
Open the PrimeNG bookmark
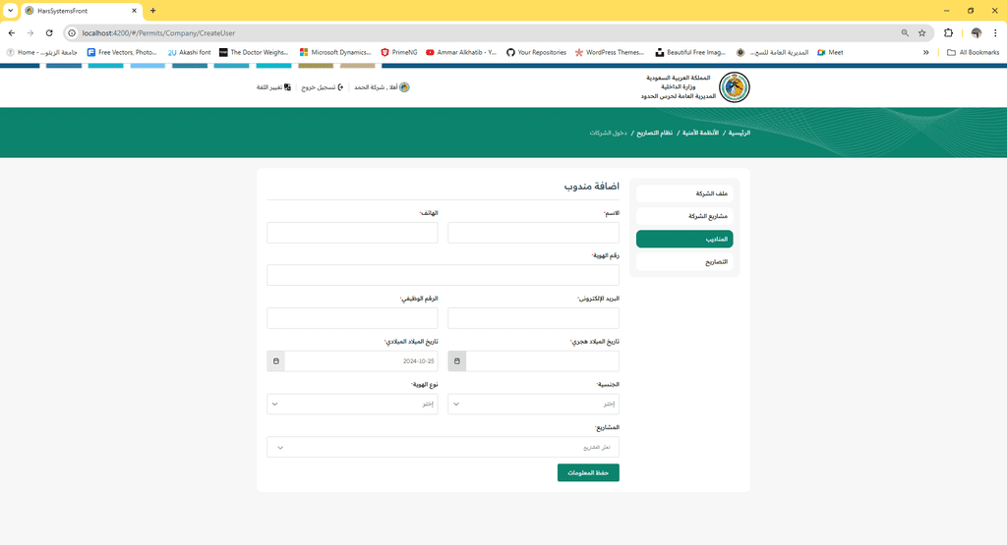[x=399, y=53]
